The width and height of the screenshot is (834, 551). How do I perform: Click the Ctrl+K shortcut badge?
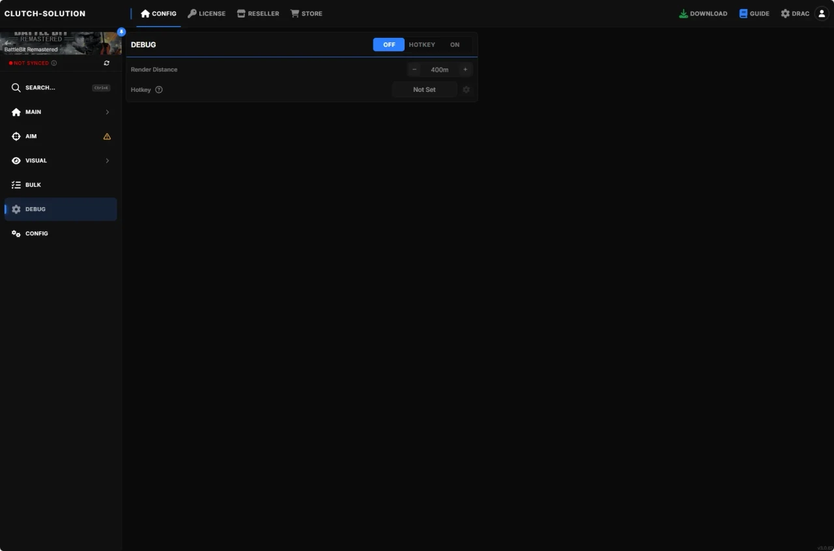[101, 88]
